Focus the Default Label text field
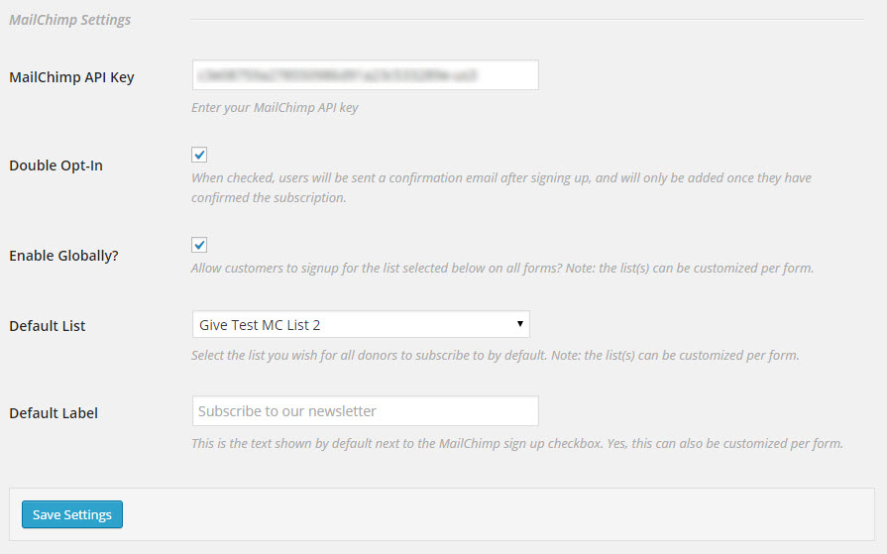Image resolution: width=887 pixels, height=554 pixels. point(366,411)
